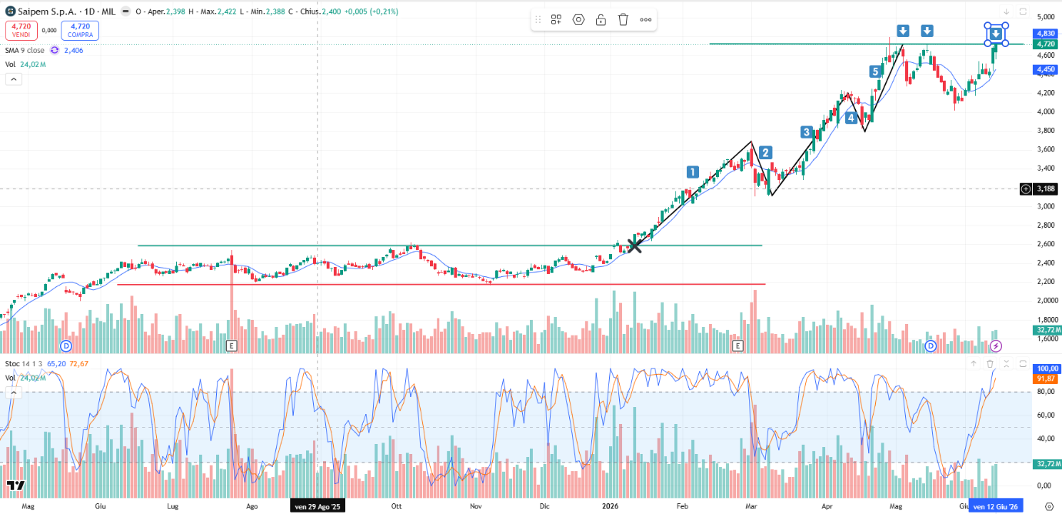Click the flat market status dash icon
The image size is (1062, 514).
pyautogui.click(x=125, y=12)
